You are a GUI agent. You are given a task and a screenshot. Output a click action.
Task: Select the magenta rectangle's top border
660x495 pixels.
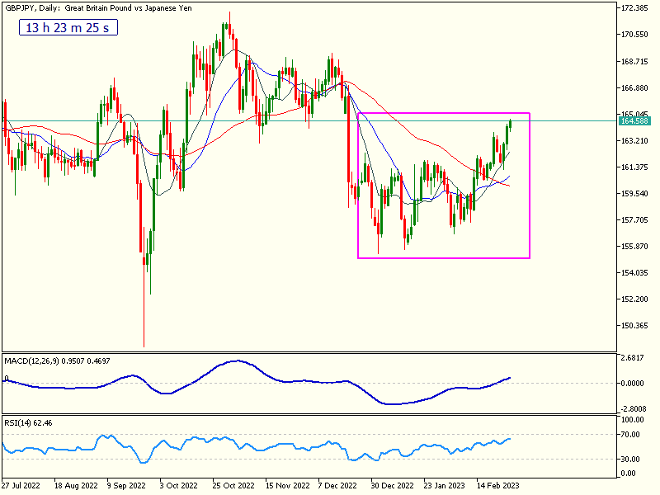[443, 113]
